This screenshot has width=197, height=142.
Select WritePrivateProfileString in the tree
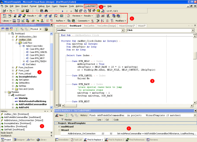coord(32,101)
